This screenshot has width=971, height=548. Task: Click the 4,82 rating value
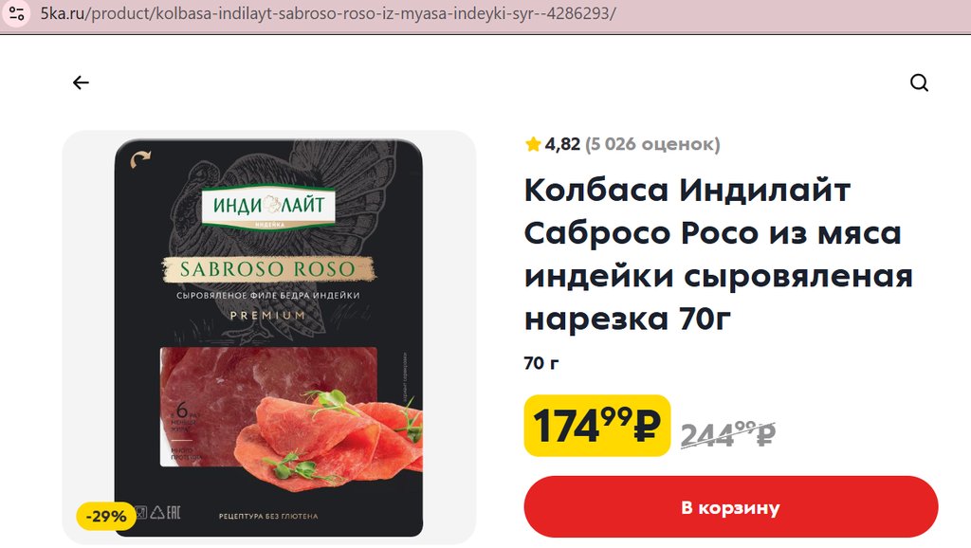(x=562, y=144)
